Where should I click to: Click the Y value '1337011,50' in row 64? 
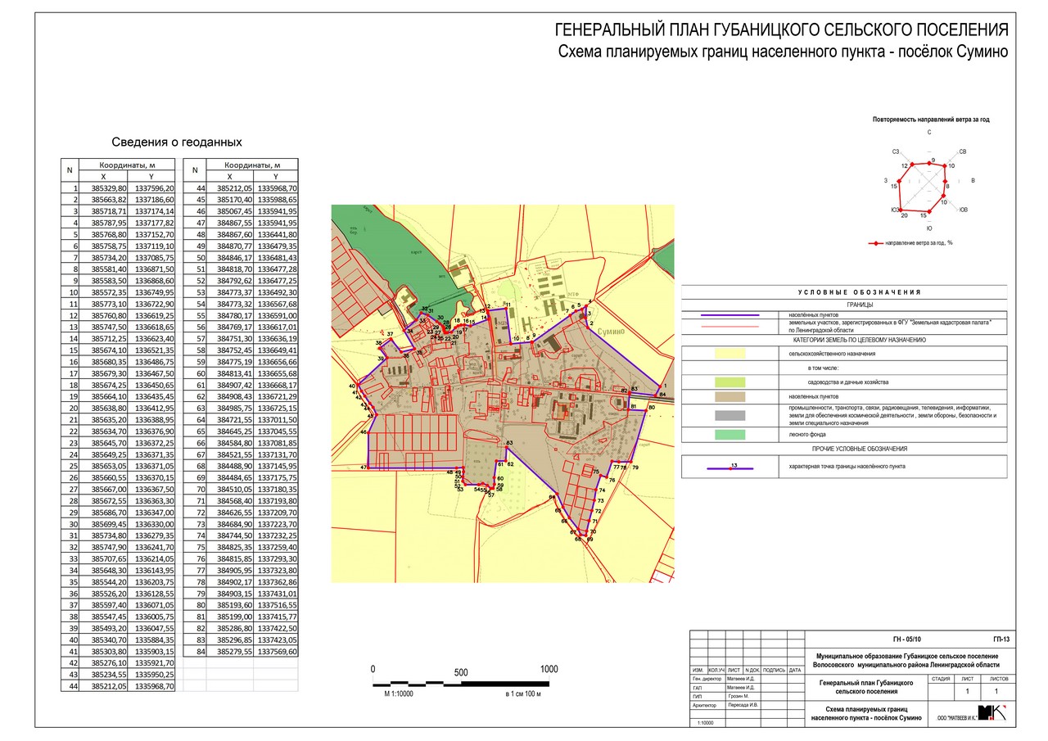(277, 418)
